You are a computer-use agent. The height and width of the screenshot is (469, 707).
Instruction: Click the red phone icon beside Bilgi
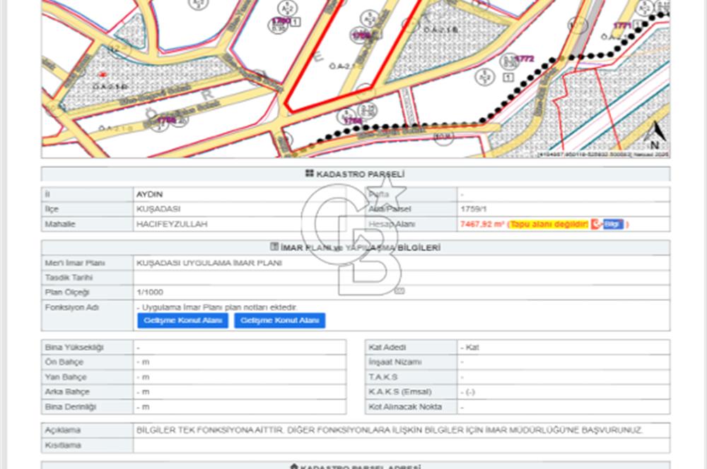(x=596, y=224)
